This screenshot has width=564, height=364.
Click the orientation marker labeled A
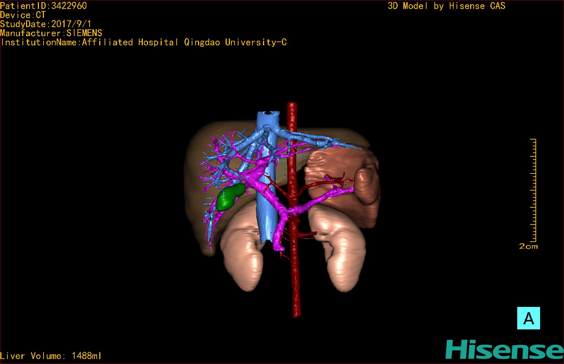click(528, 318)
